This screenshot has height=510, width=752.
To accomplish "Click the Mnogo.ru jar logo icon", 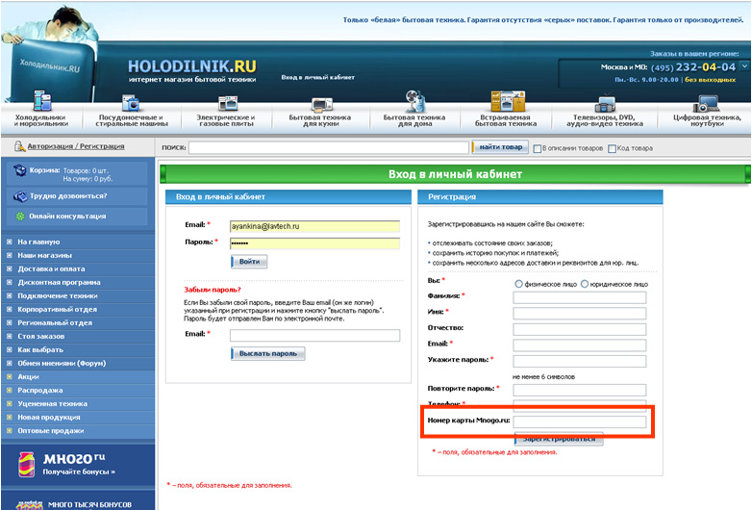I will click(26, 465).
